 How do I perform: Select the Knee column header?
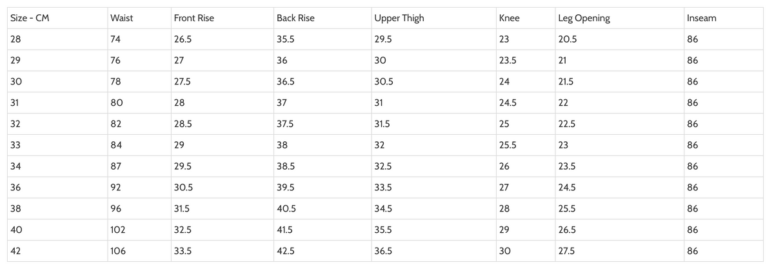point(509,18)
